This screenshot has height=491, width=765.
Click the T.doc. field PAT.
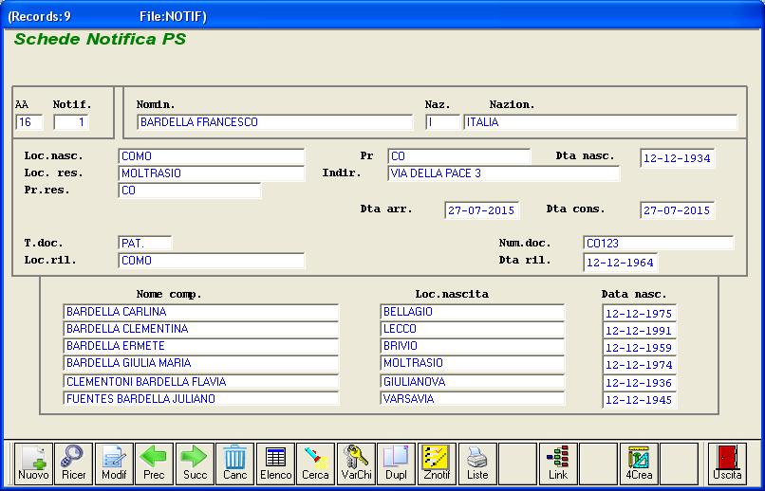pos(145,243)
